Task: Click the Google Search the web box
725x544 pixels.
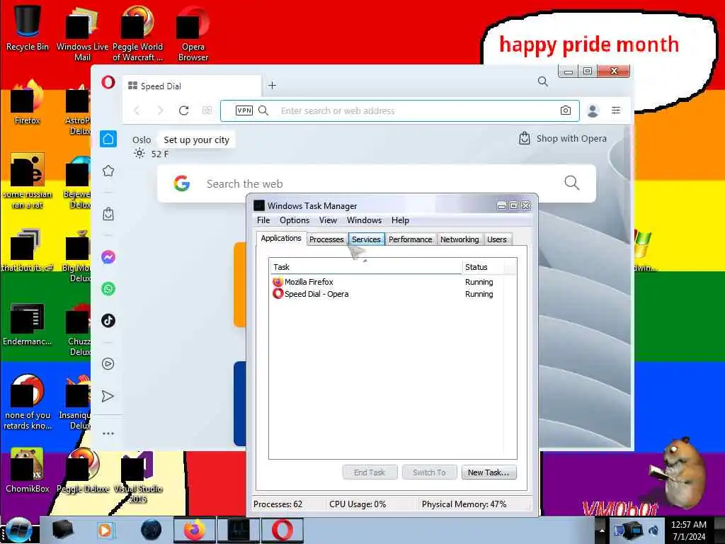Action: point(377,183)
